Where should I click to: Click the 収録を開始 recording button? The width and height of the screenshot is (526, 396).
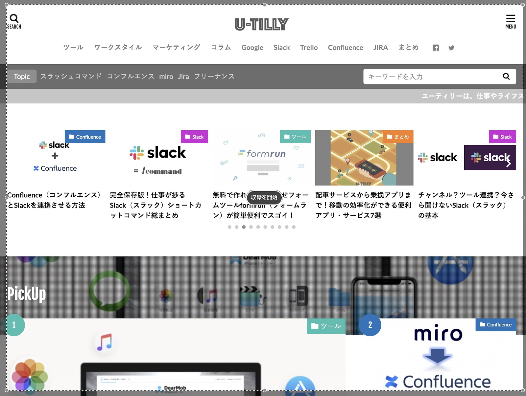tap(264, 197)
